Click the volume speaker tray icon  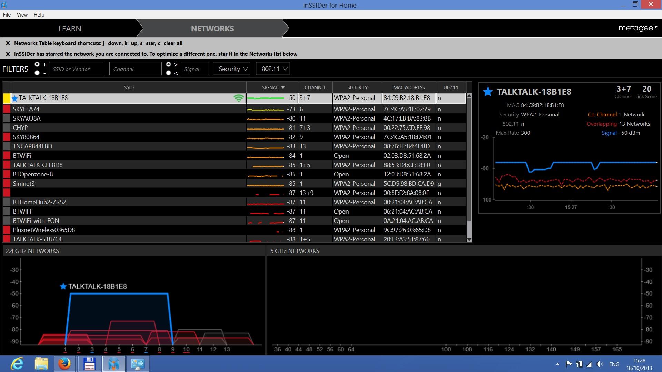[x=600, y=364]
